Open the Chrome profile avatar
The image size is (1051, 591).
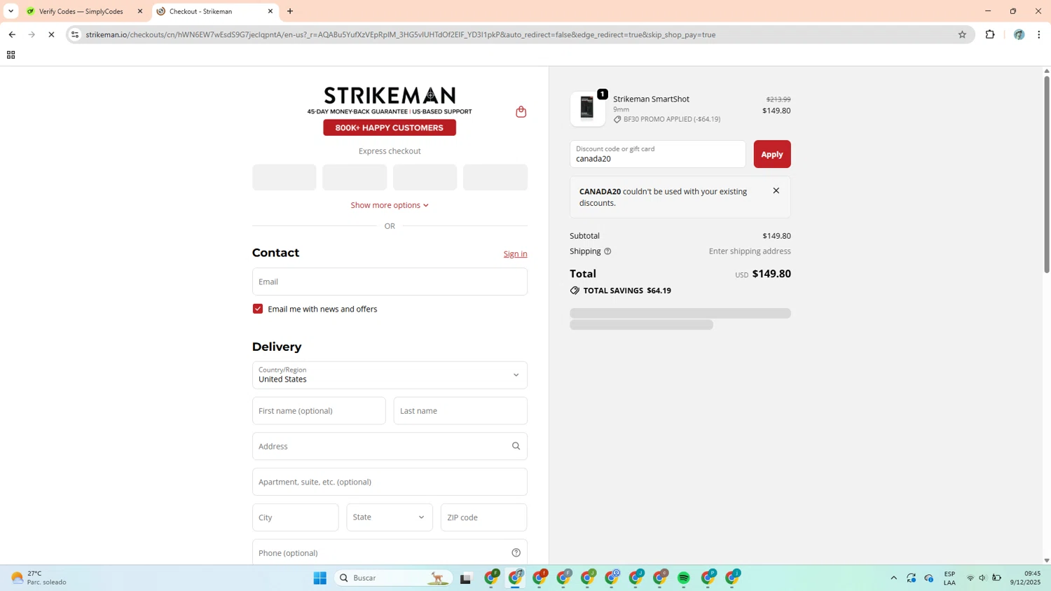[x=1019, y=34]
